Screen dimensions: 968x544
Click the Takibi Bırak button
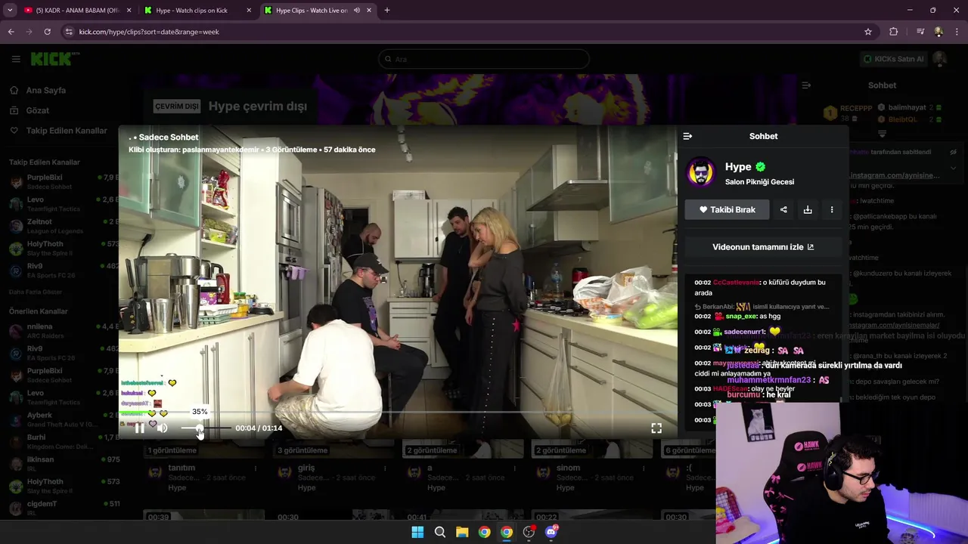727,209
